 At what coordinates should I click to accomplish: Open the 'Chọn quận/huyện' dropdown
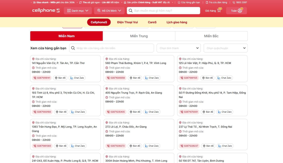point(226,48)
